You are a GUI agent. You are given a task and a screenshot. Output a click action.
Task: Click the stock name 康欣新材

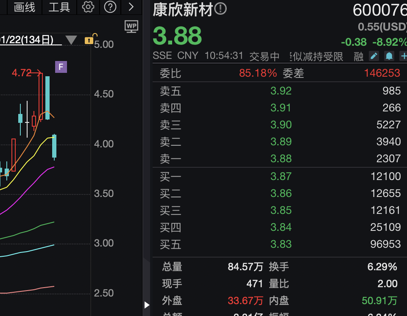pyautogui.click(x=183, y=10)
